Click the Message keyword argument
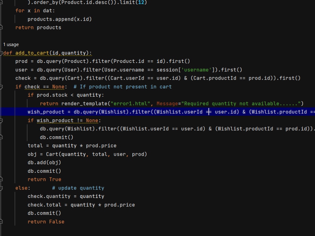 click(x=167, y=104)
